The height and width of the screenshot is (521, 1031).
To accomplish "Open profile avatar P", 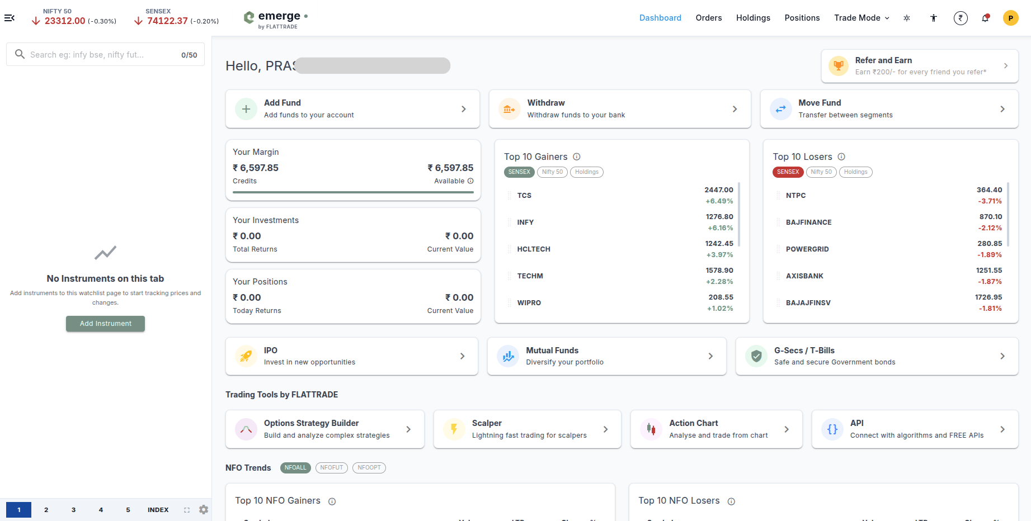I will point(1011,18).
